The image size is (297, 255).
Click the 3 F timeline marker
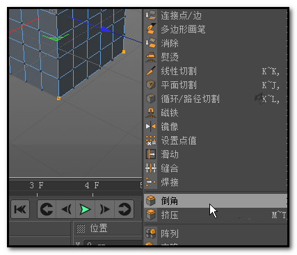point(36,186)
